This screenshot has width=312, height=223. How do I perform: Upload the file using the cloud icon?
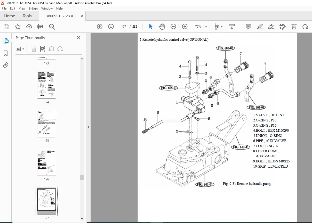(x=29, y=27)
